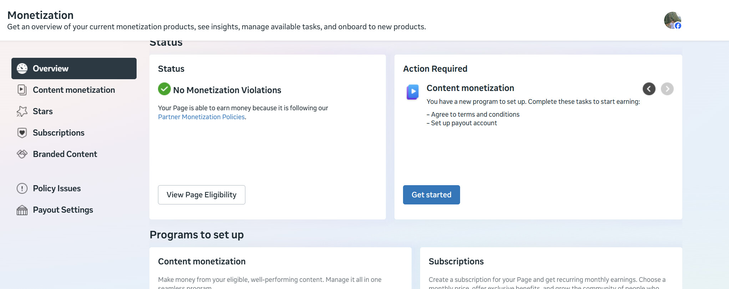The image size is (729, 289).
Task: Select the Subscriptions shield-heart icon
Action: click(x=22, y=133)
